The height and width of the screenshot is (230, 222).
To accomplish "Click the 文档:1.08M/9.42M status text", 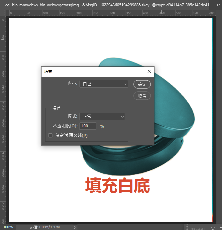I will [44, 227].
